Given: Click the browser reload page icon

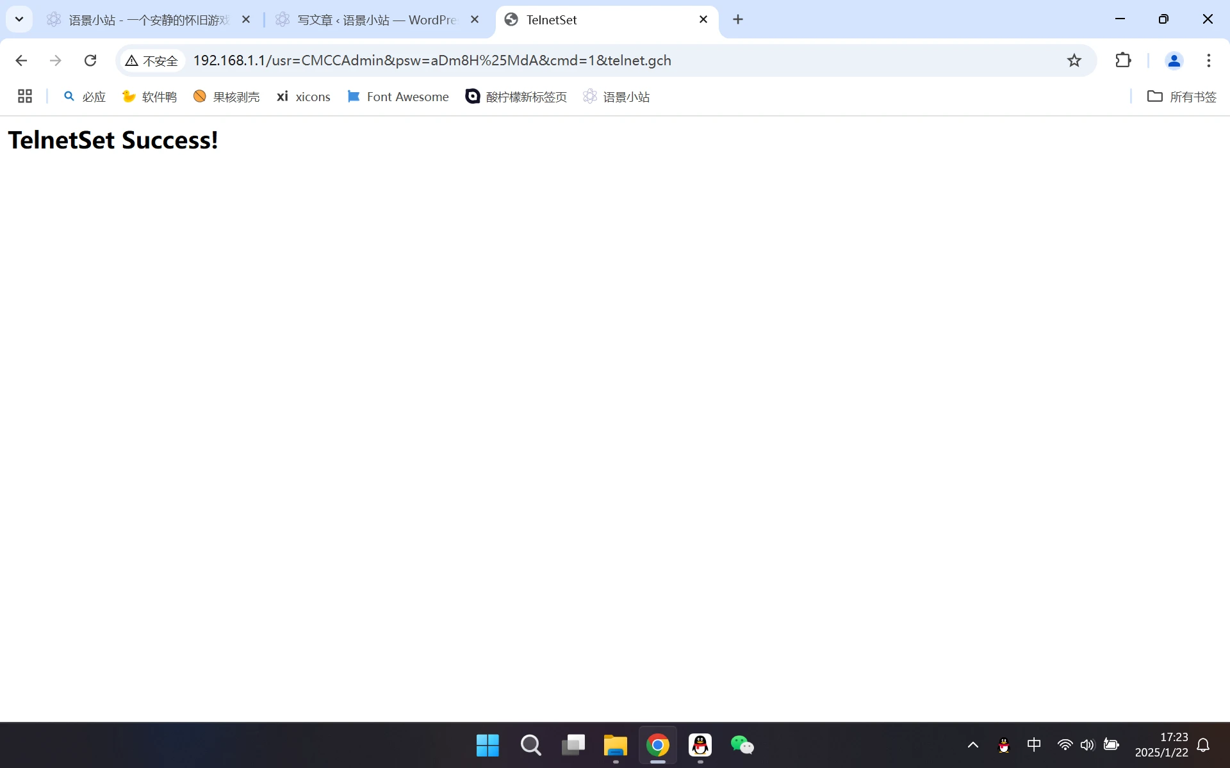Looking at the screenshot, I should tap(90, 60).
